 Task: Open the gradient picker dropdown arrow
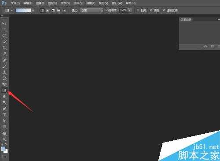coord(33,11)
